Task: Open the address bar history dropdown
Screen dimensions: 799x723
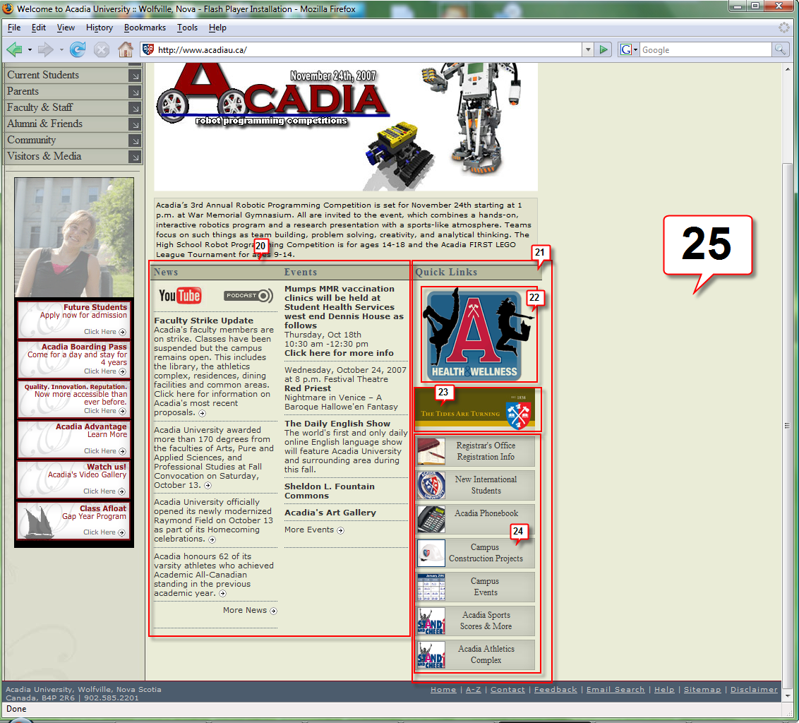Action: [588, 49]
